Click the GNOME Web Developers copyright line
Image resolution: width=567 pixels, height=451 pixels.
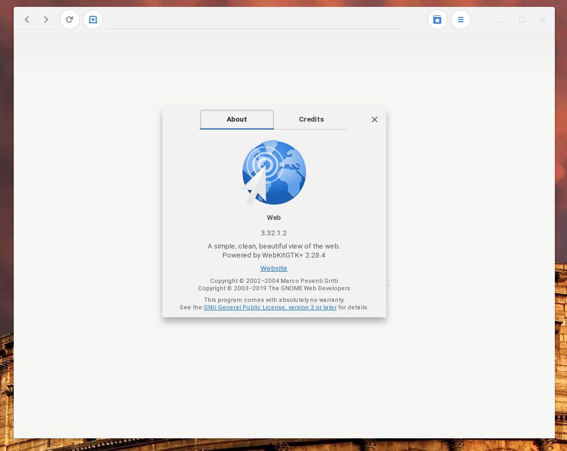coord(274,288)
